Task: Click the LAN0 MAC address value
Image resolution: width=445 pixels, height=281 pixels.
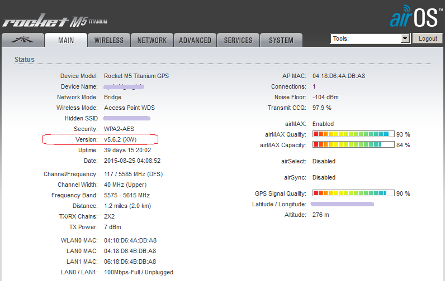Action: tap(130, 251)
